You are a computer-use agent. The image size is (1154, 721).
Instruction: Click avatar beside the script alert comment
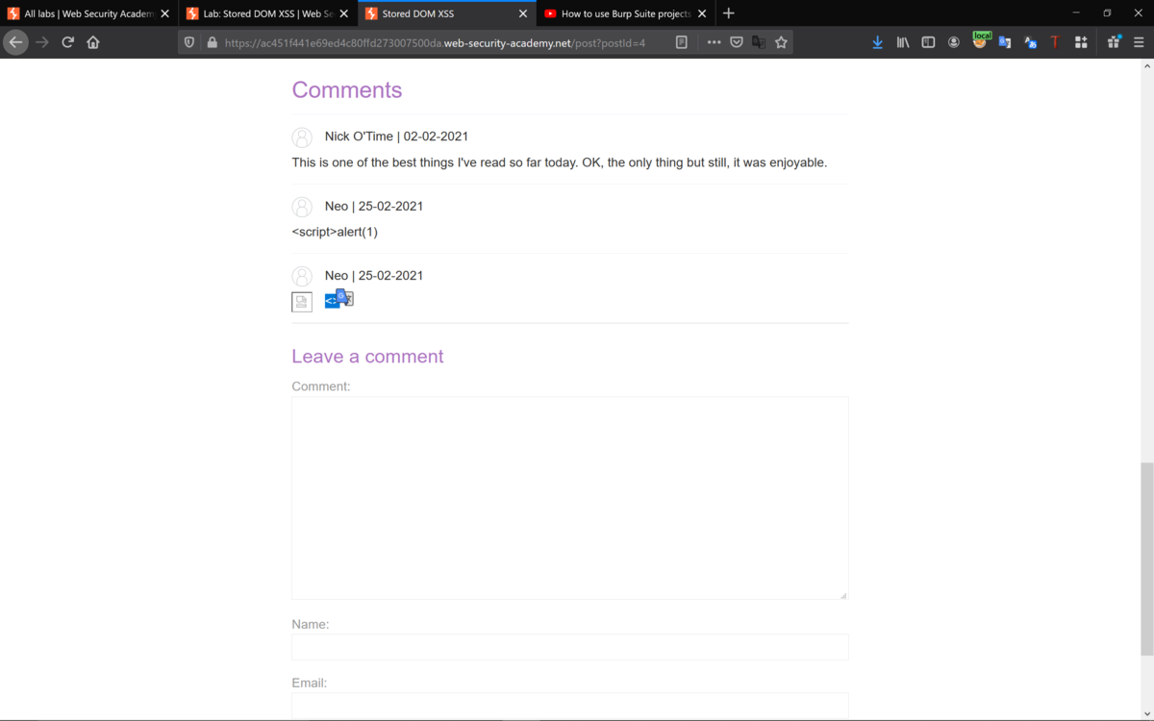[302, 207]
